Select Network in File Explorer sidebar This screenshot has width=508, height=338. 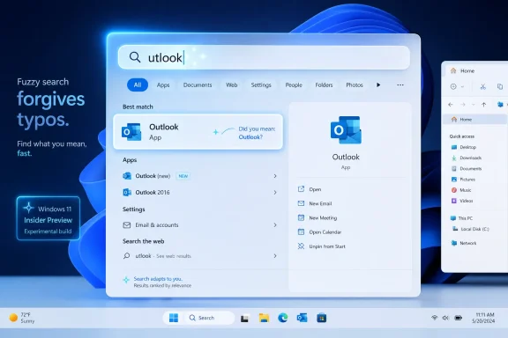464,243
